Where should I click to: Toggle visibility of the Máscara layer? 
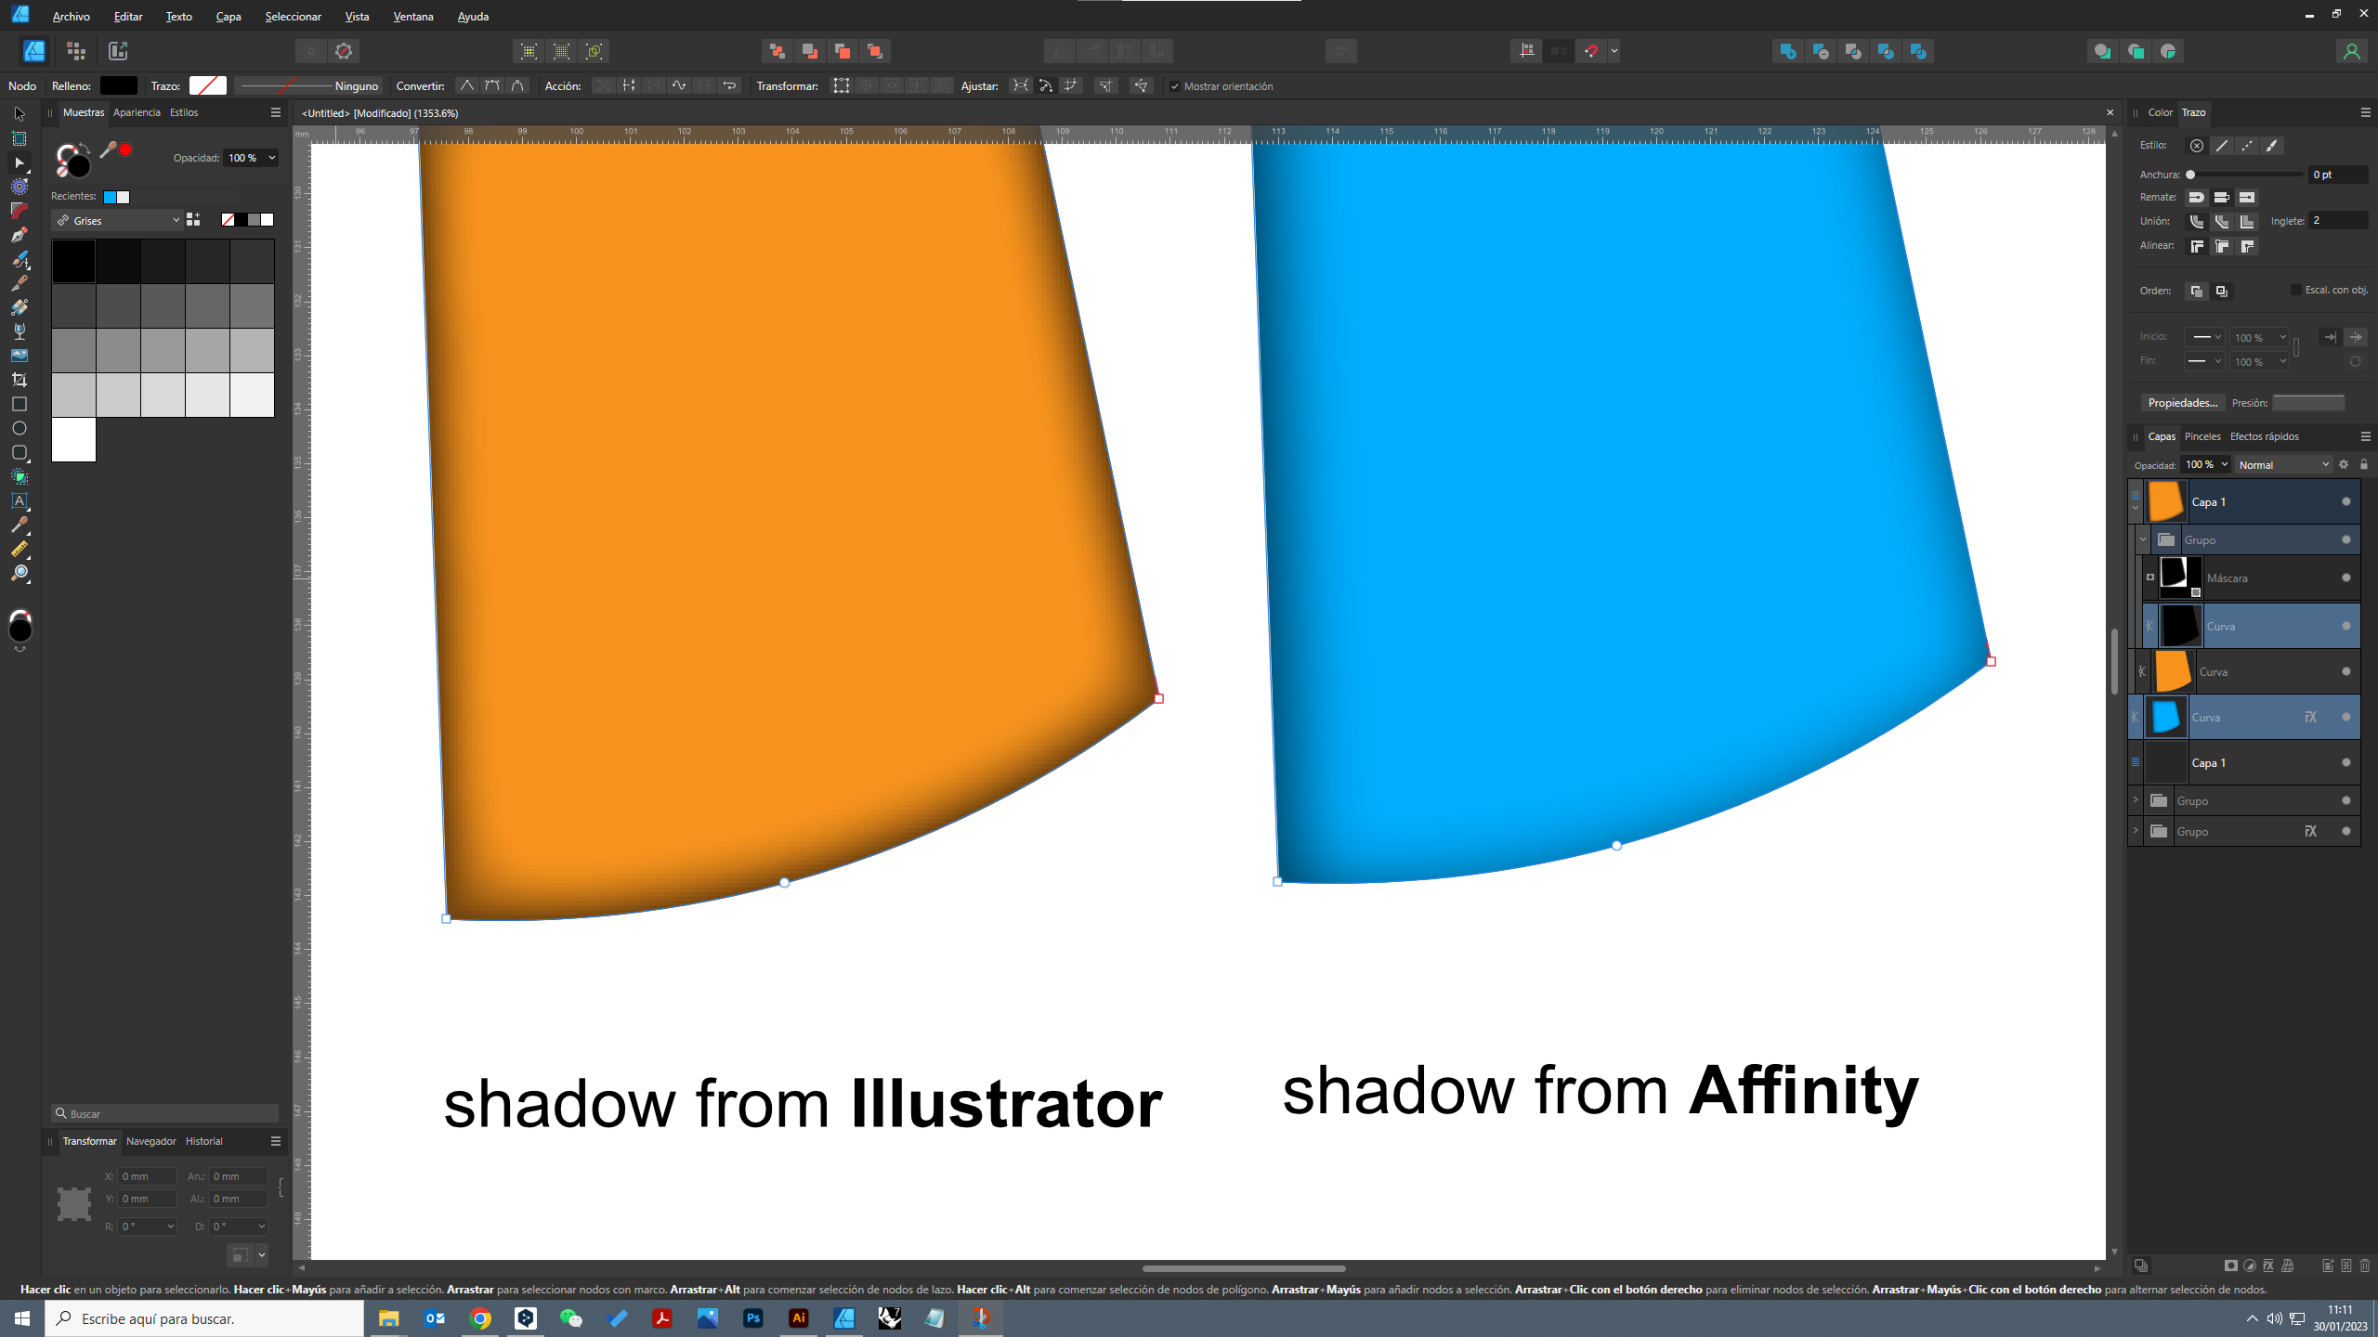pyautogui.click(x=2346, y=578)
